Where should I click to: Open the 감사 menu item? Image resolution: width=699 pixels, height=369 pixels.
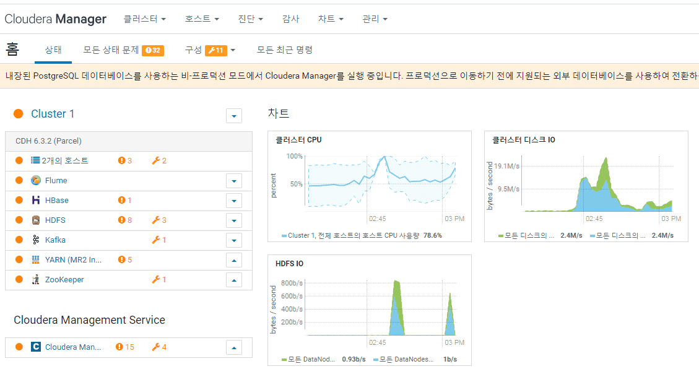[290, 19]
